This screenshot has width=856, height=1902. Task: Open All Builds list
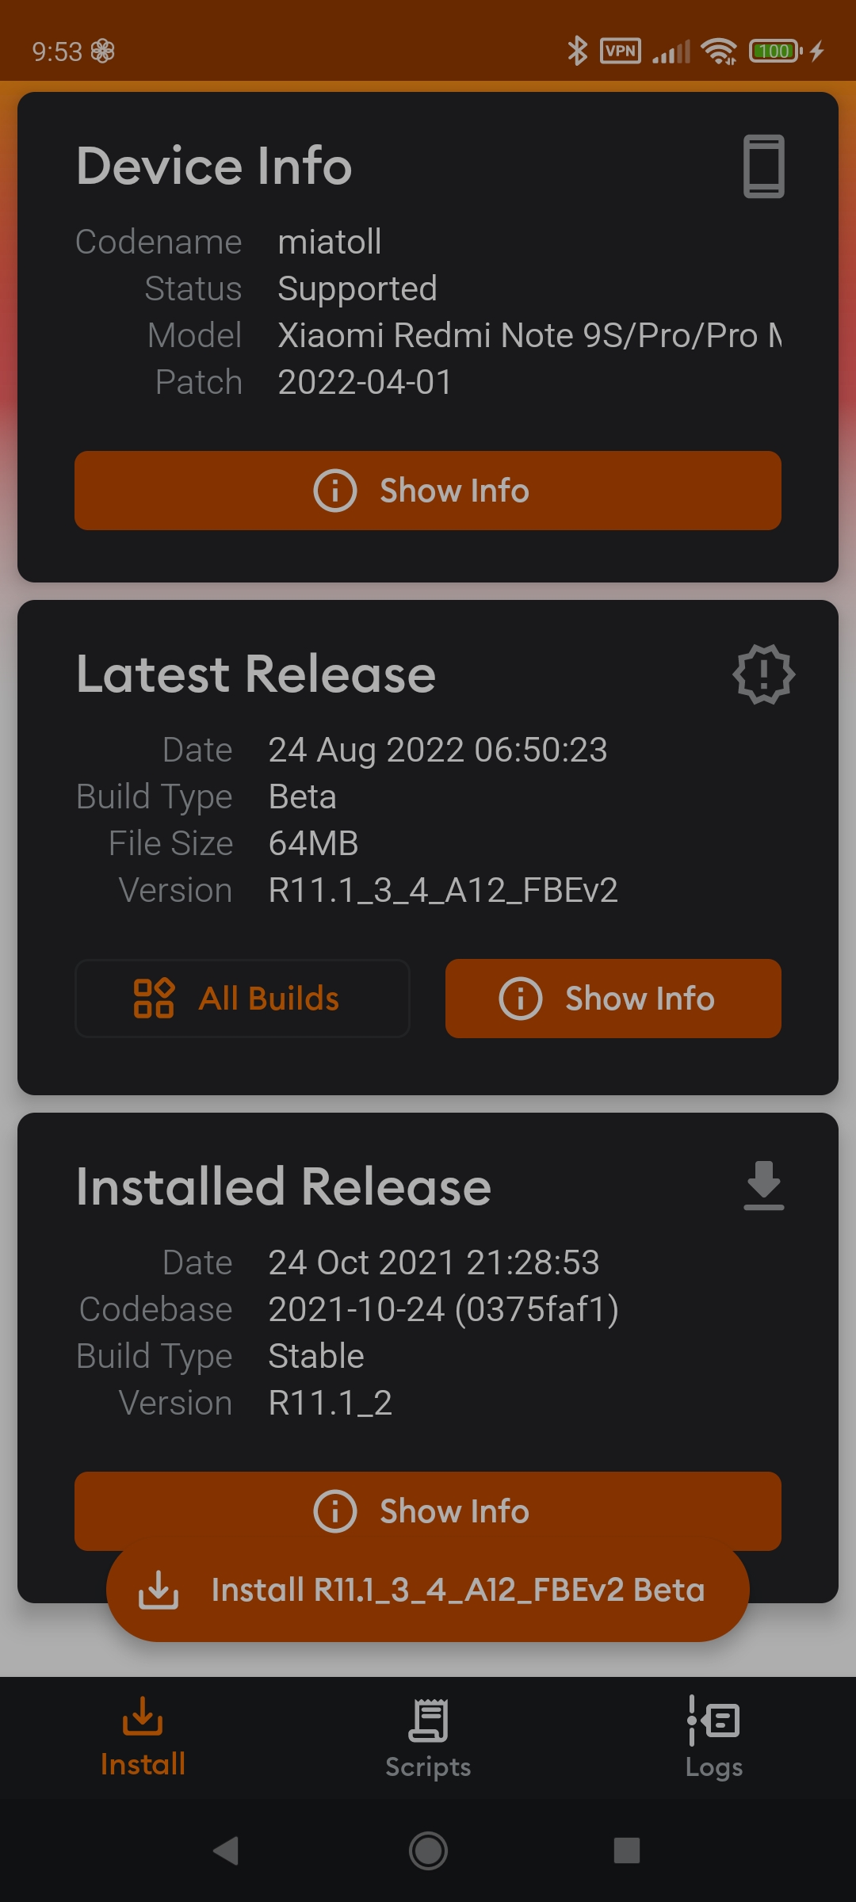pyautogui.click(x=242, y=999)
